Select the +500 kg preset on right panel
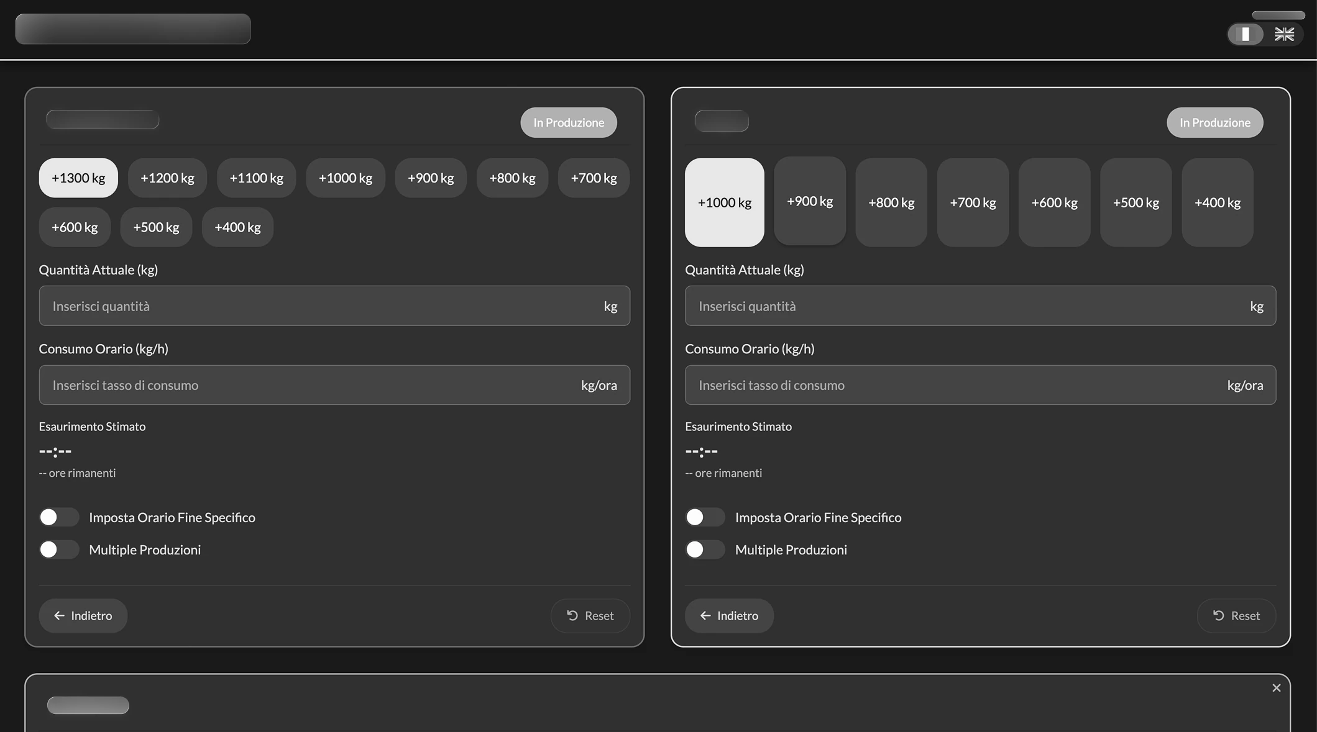 pos(1136,202)
